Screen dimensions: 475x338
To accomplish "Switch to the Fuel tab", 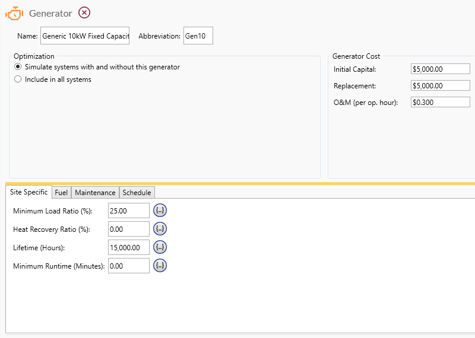I will click(61, 193).
